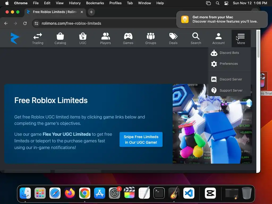The image size is (272, 204).
Task: Go back to the previous page
Action: 6,23
